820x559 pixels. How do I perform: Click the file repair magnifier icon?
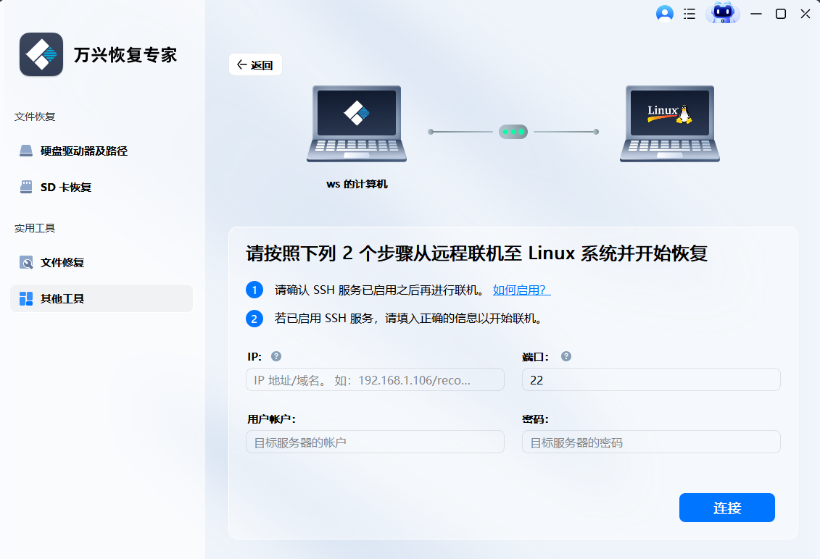point(26,262)
